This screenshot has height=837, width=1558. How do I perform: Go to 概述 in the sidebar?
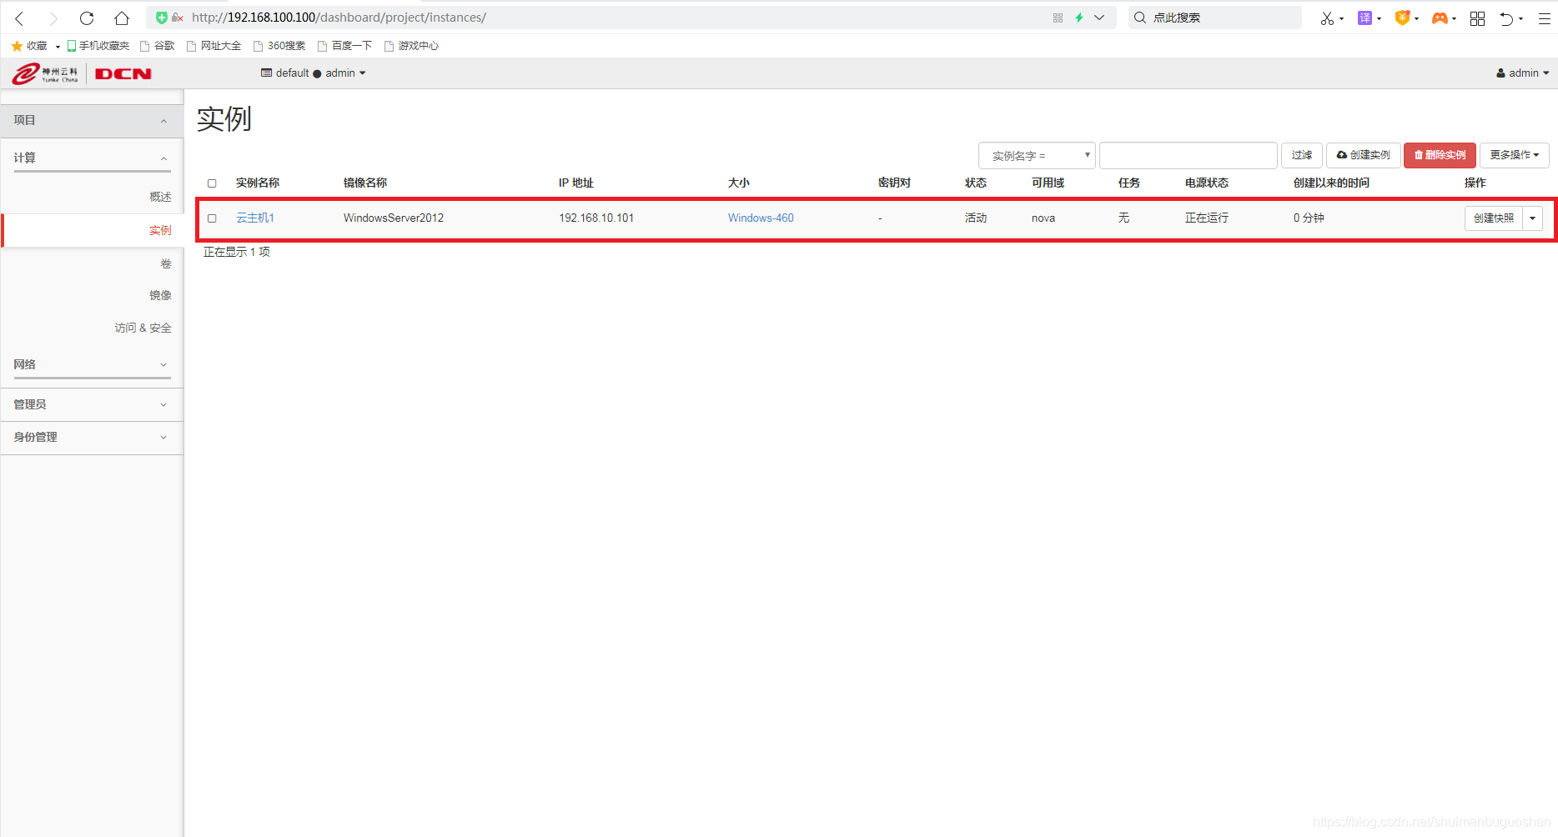(x=160, y=197)
